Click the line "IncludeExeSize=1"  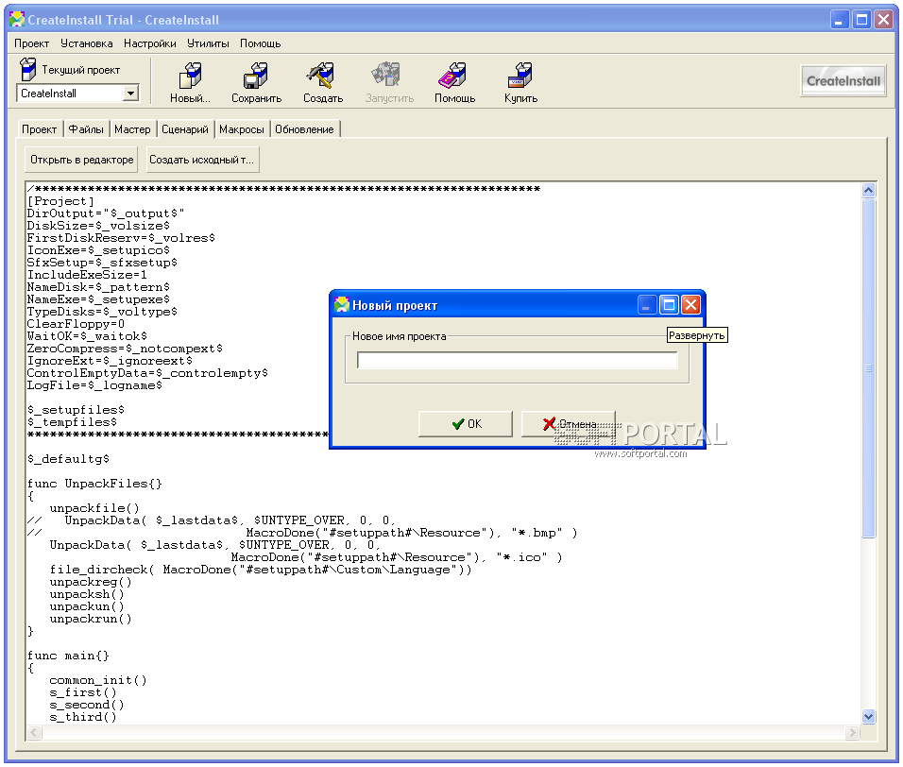point(87,275)
